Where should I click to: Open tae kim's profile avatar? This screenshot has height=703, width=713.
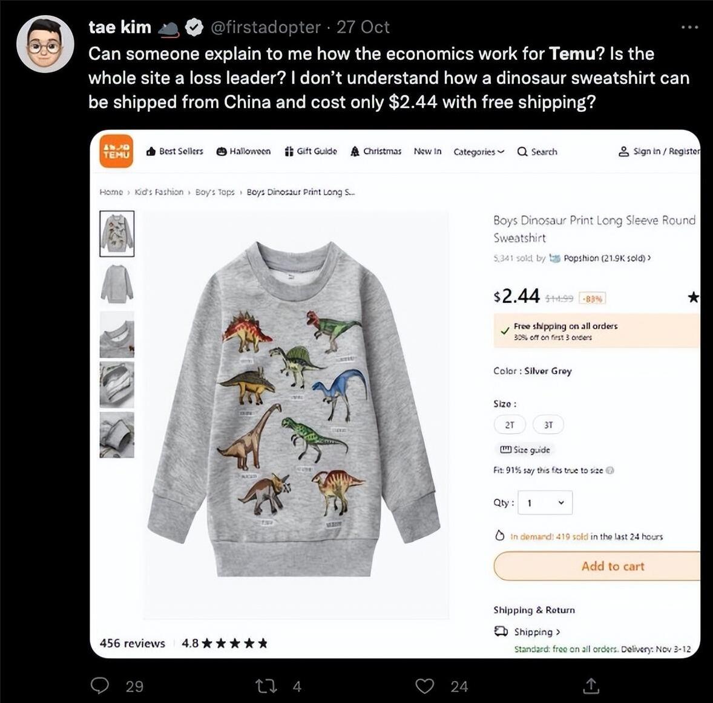click(x=45, y=44)
